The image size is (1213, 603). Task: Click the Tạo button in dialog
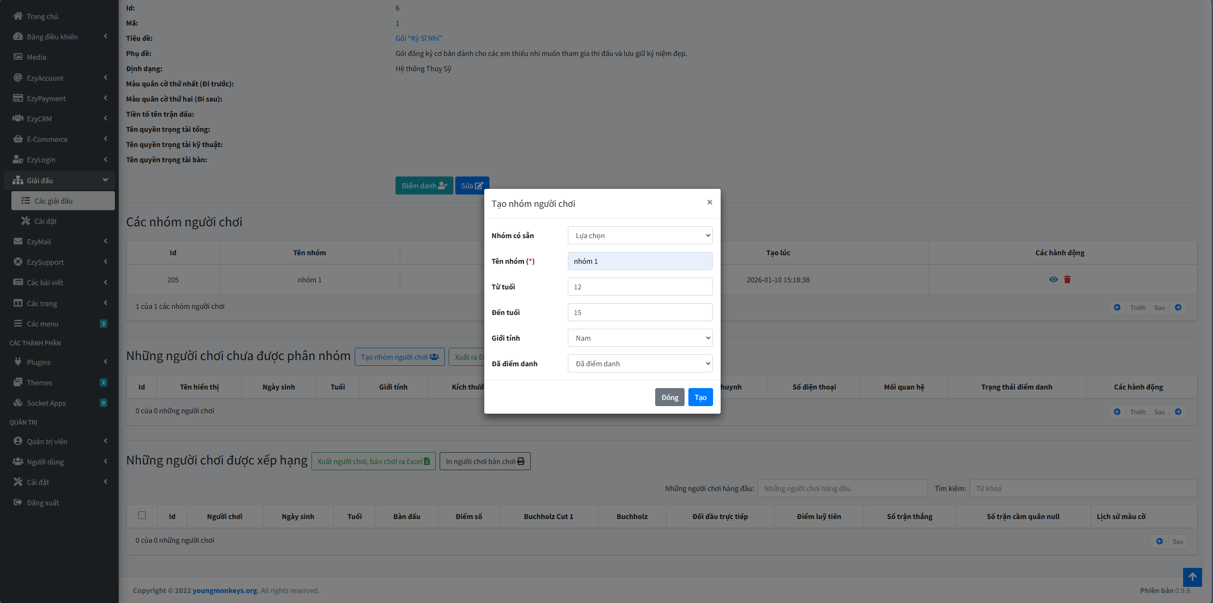[700, 397]
